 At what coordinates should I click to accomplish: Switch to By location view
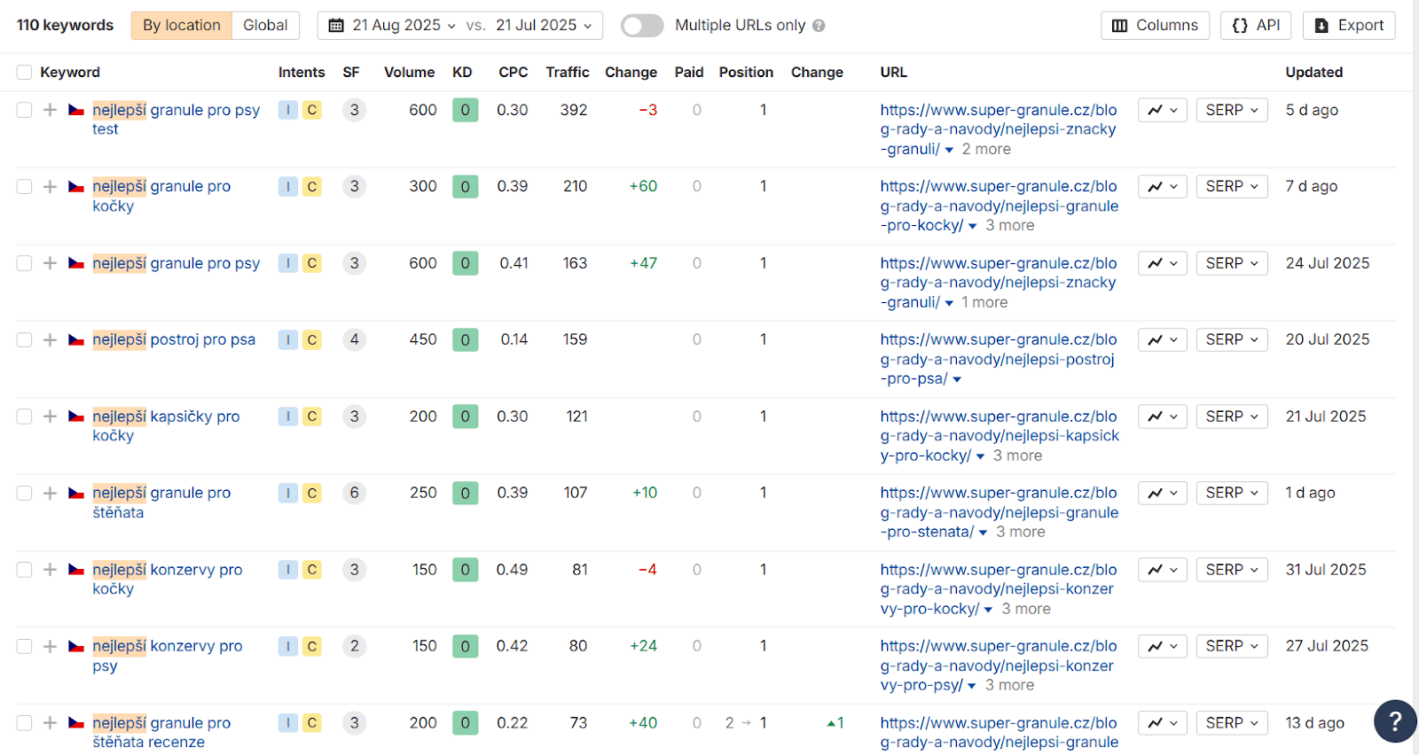(182, 26)
